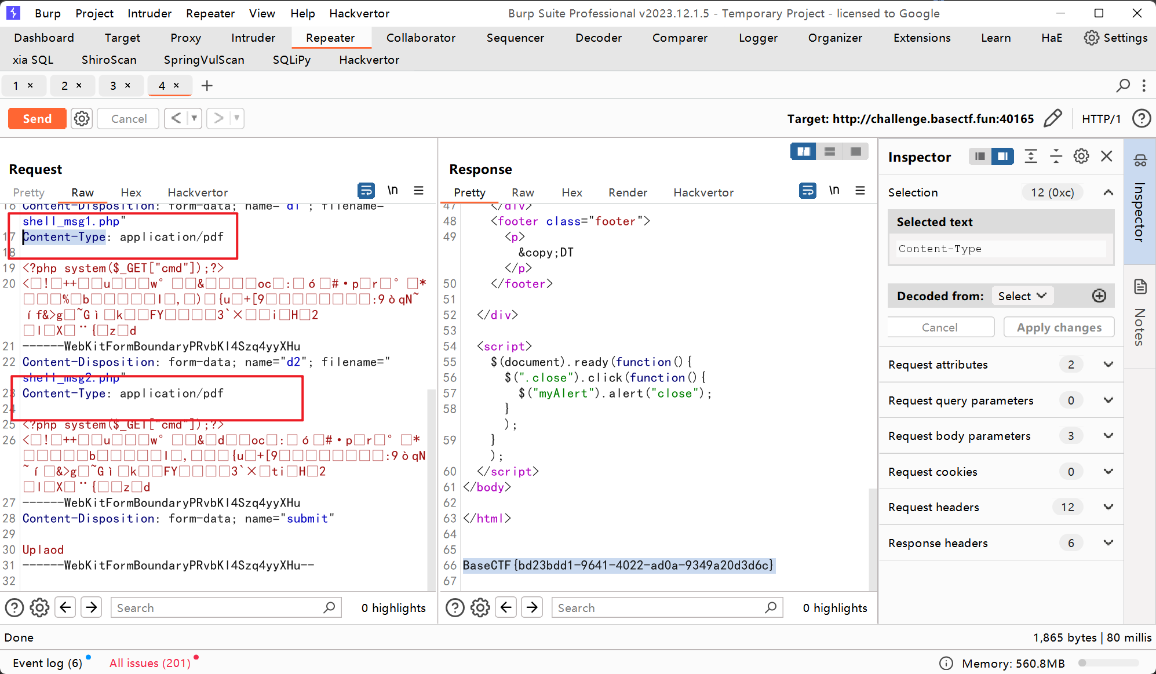Expand Request headers section
The height and width of the screenshot is (674, 1156).
click(1001, 507)
